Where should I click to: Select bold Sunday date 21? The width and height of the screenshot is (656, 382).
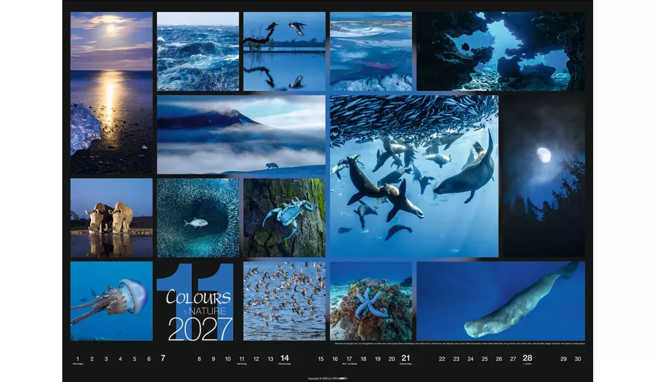406,358
